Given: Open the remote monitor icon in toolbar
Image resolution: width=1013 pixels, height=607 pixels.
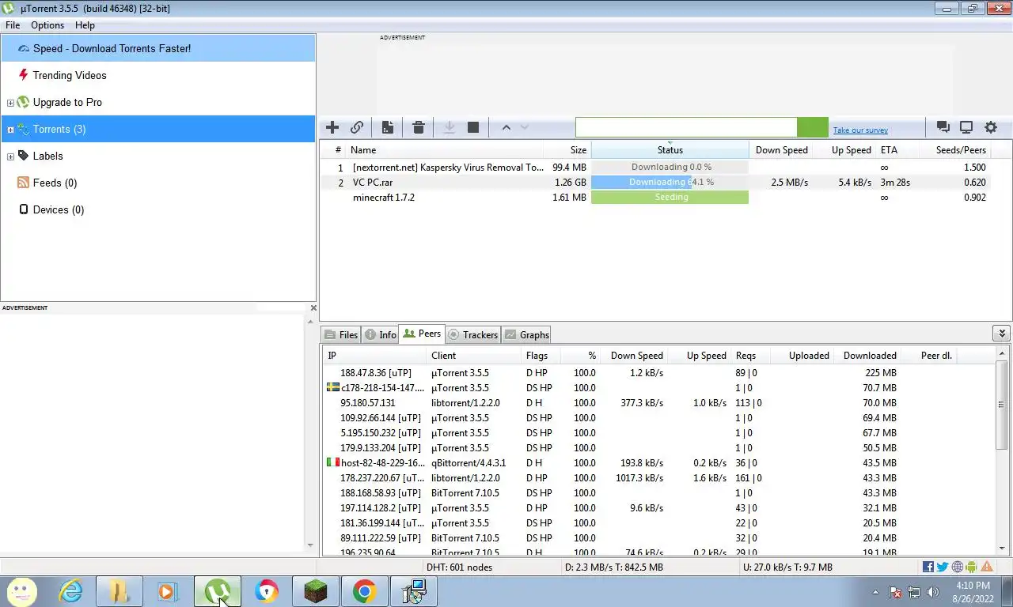Looking at the screenshot, I should (966, 127).
